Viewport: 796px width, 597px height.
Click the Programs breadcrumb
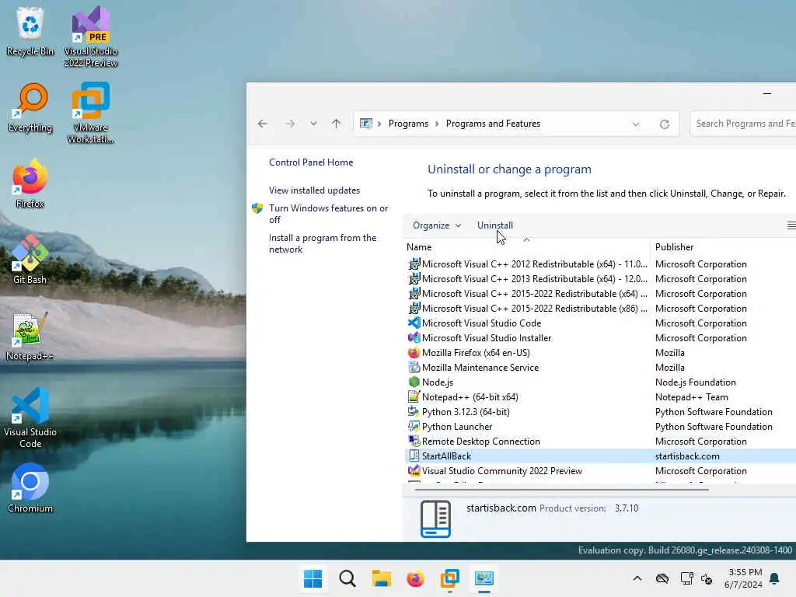pos(408,124)
